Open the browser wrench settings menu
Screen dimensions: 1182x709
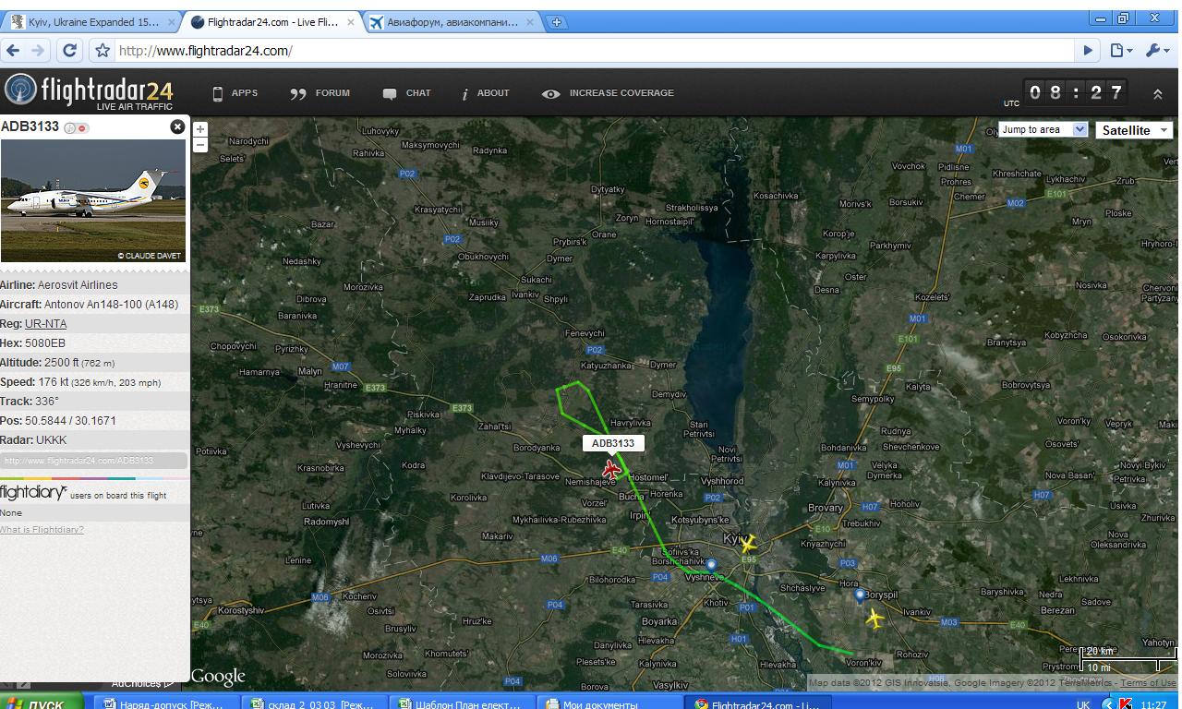pos(1156,51)
